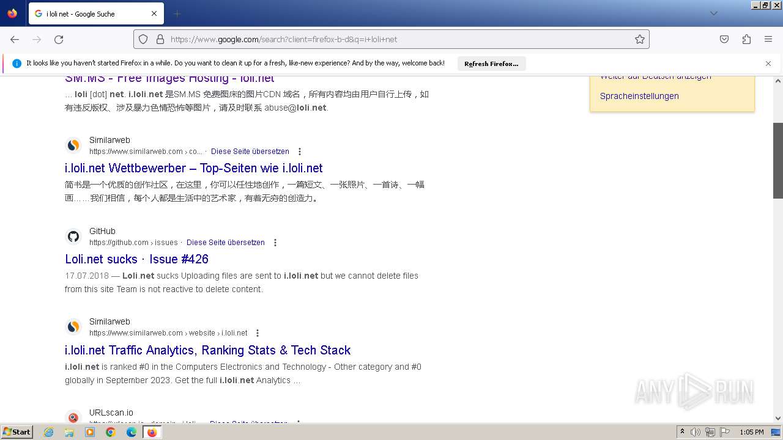
Task: Click the URLscan.io favicon icon
Action: (73, 417)
